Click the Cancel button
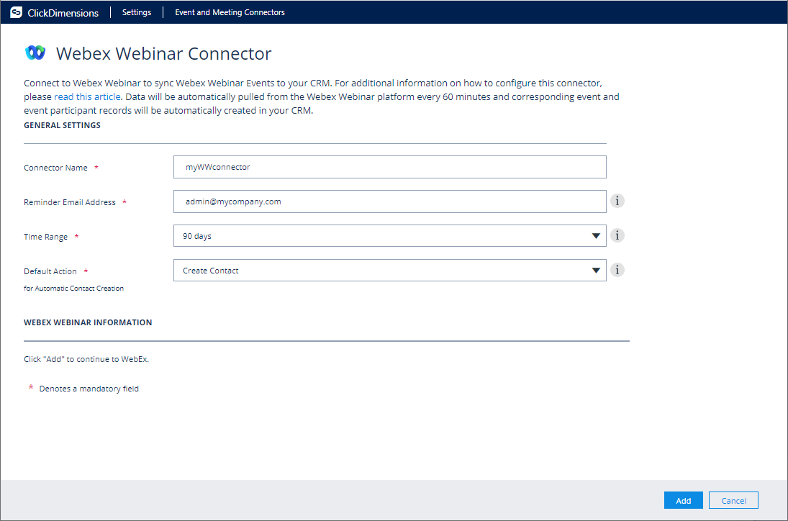Image resolution: width=788 pixels, height=521 pixels. coord(733,500)
